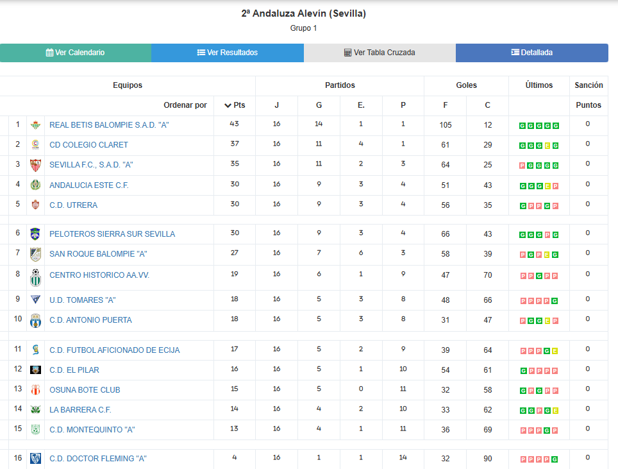The width and height of the screenshot is (618, 469).
Task: Click the Sevilla F.C. crest icon
Action: 35,166
